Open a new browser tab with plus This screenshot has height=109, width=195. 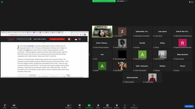[x=72, y=32]
